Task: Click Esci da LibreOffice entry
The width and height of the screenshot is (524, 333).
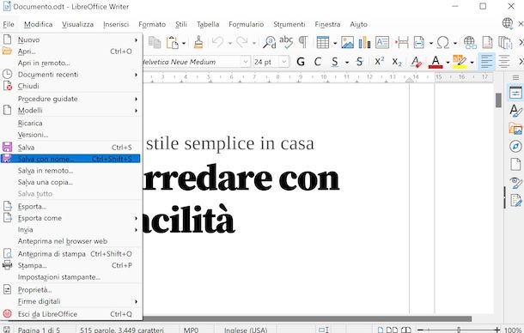Action: (70, 314)
